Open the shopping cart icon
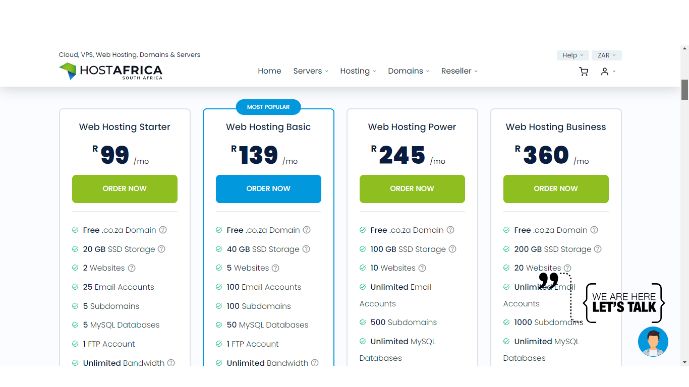The height and width of the screenshot is (387, 689). coord(584,72)
